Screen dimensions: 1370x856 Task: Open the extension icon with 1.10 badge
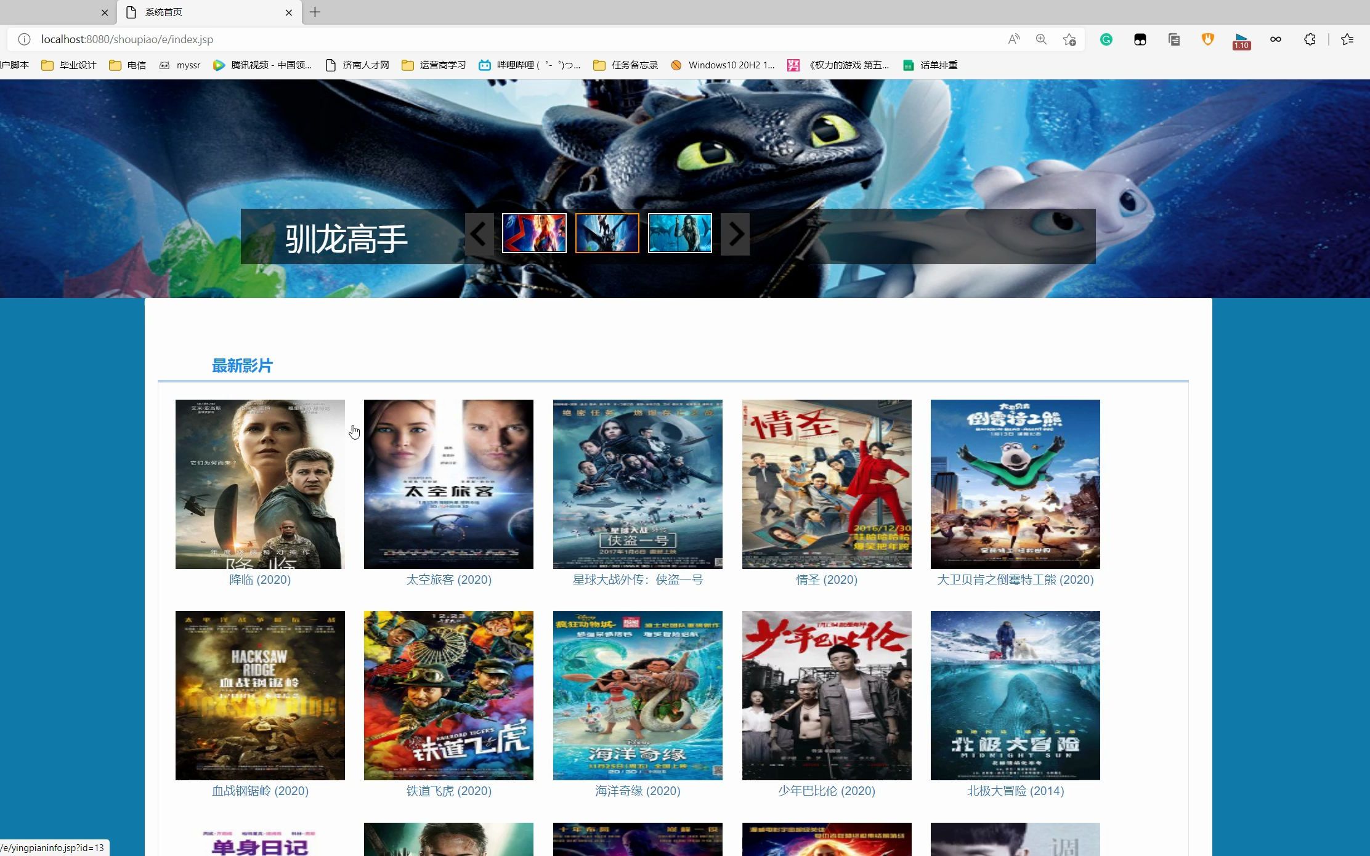pos(1241,41)
